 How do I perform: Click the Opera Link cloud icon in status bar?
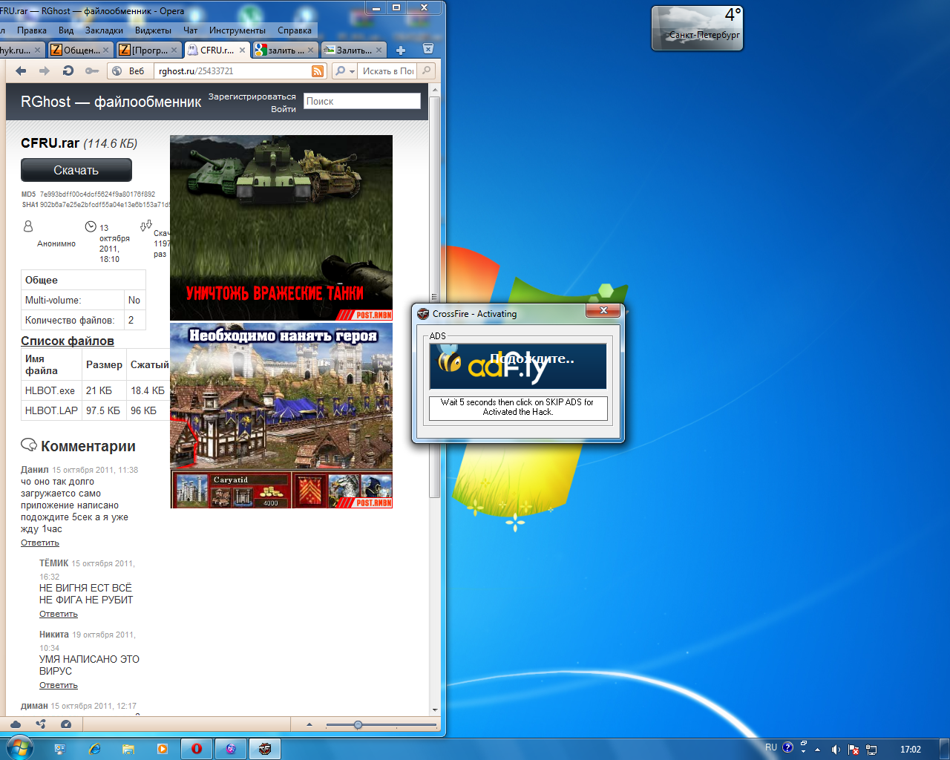point(16,724)
